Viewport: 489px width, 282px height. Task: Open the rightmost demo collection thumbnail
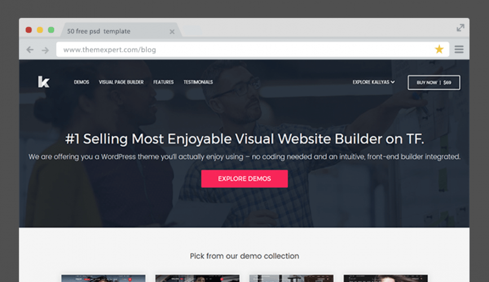pos(385,278)
